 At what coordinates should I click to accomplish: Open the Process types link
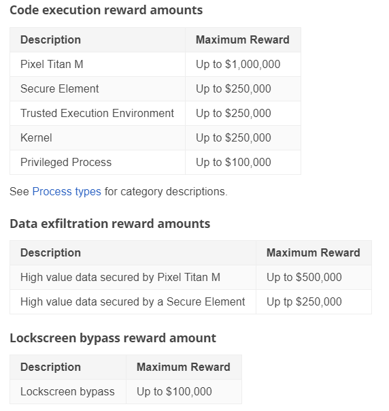click(x=67, y=192)
